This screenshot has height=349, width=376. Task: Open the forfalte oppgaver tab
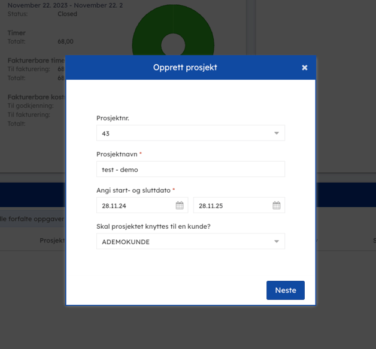[x=31, y=219]
